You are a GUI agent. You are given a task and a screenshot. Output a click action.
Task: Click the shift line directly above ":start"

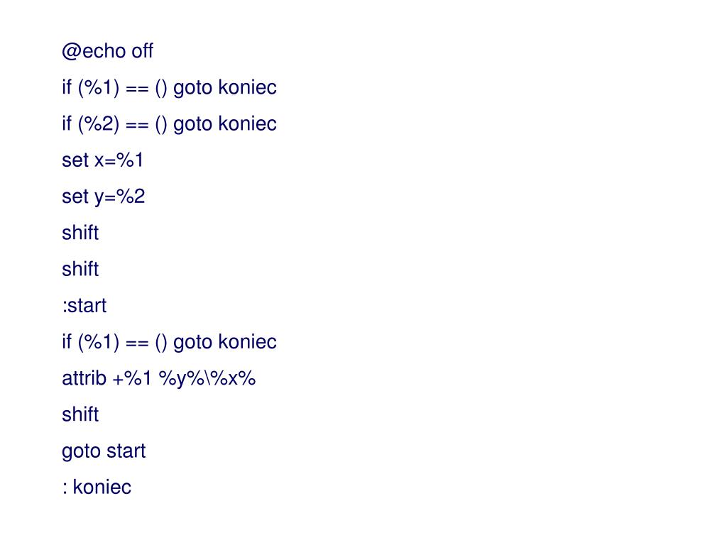(80, 269)
